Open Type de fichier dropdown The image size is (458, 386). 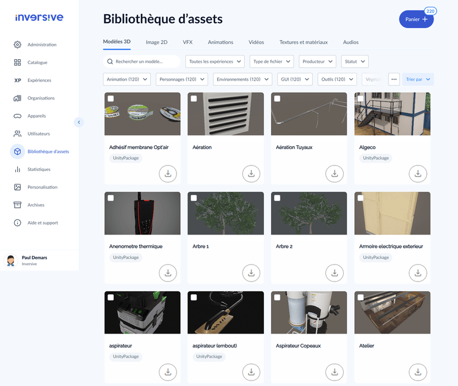[x=272, y=62]
